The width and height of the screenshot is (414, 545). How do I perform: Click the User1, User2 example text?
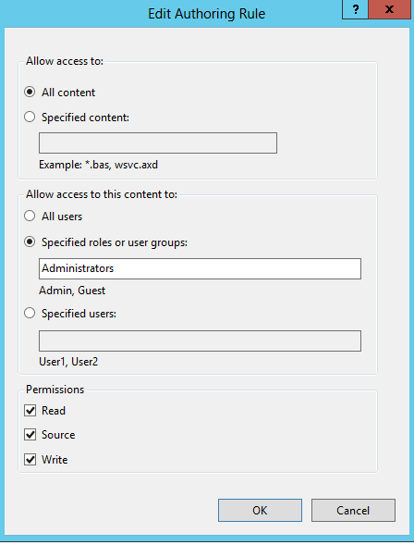coord(68,362)
